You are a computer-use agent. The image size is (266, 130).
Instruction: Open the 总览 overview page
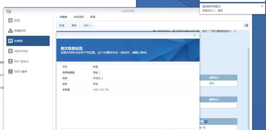tap(28, 20)
